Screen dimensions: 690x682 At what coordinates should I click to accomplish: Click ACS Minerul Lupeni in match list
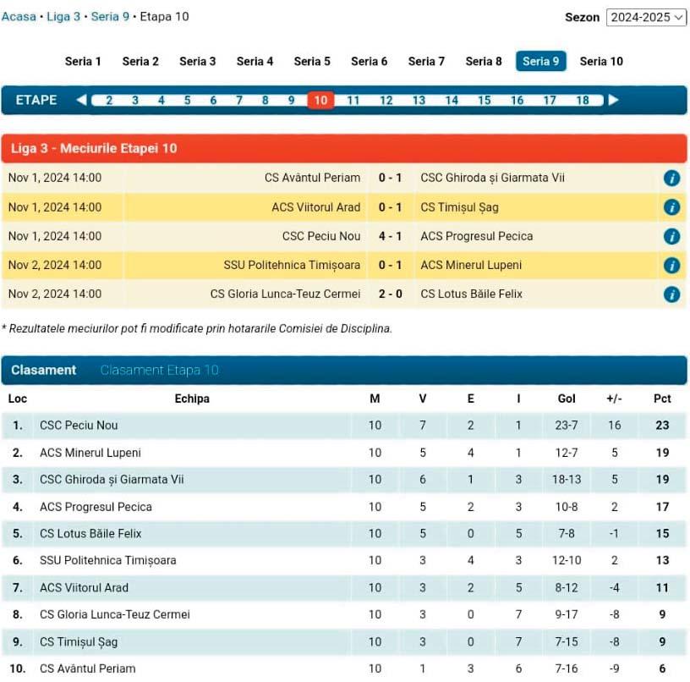pos(471,265)
